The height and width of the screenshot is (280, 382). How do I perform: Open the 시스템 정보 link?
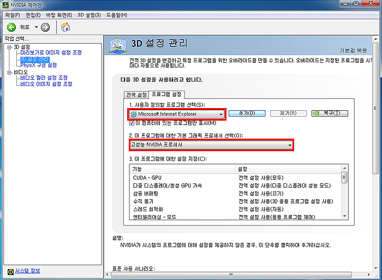click(x=27, y=271)
